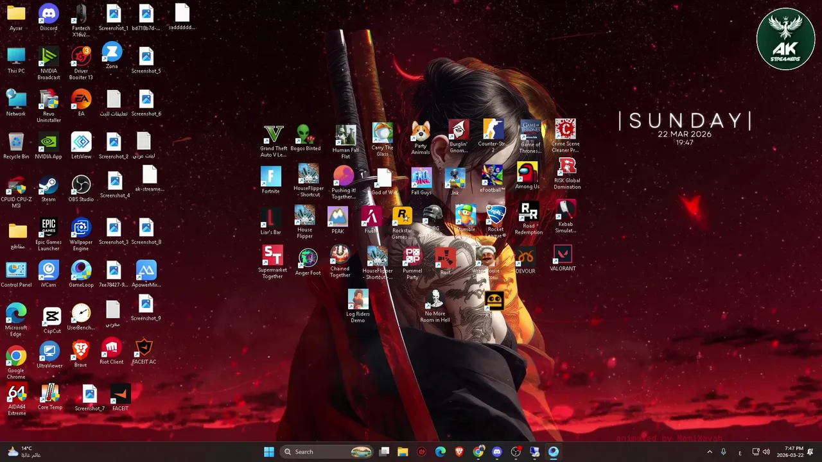Viewport: 822px width, 462px height.
Task: Click the taskbar Search box
Action: [x=328, y=452]
